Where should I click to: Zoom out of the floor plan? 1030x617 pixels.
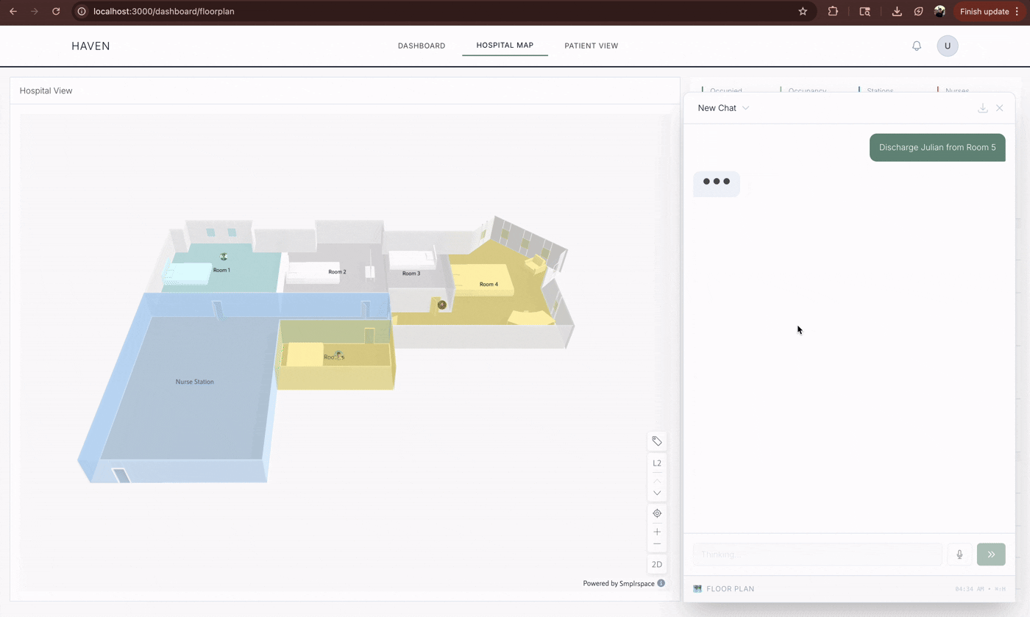657,545
